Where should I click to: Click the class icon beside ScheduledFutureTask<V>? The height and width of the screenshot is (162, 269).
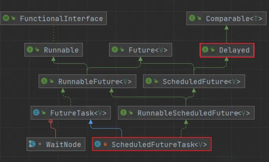(x=98, y=144)
